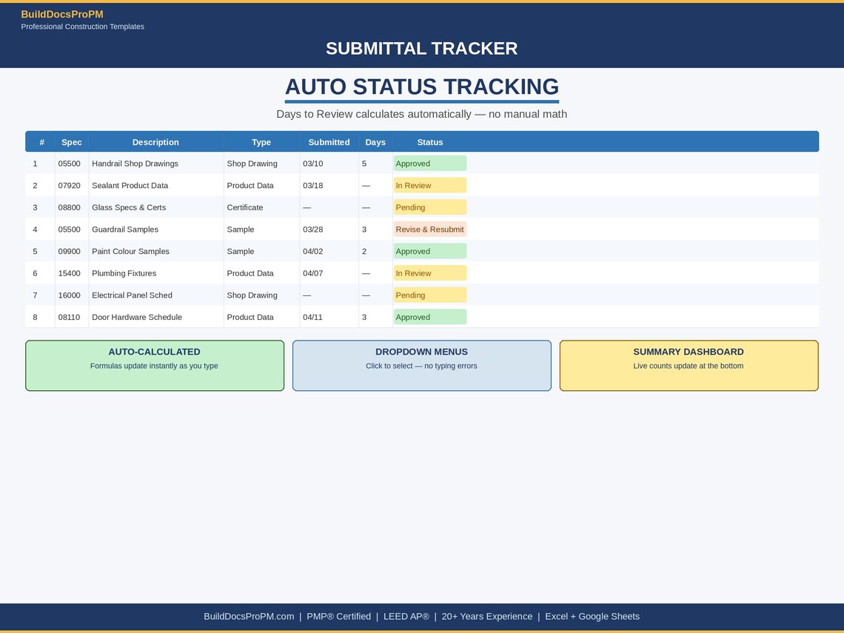Click spec number 07920
The height and width of the screenshot is (633, 844).
coord(69,185)
